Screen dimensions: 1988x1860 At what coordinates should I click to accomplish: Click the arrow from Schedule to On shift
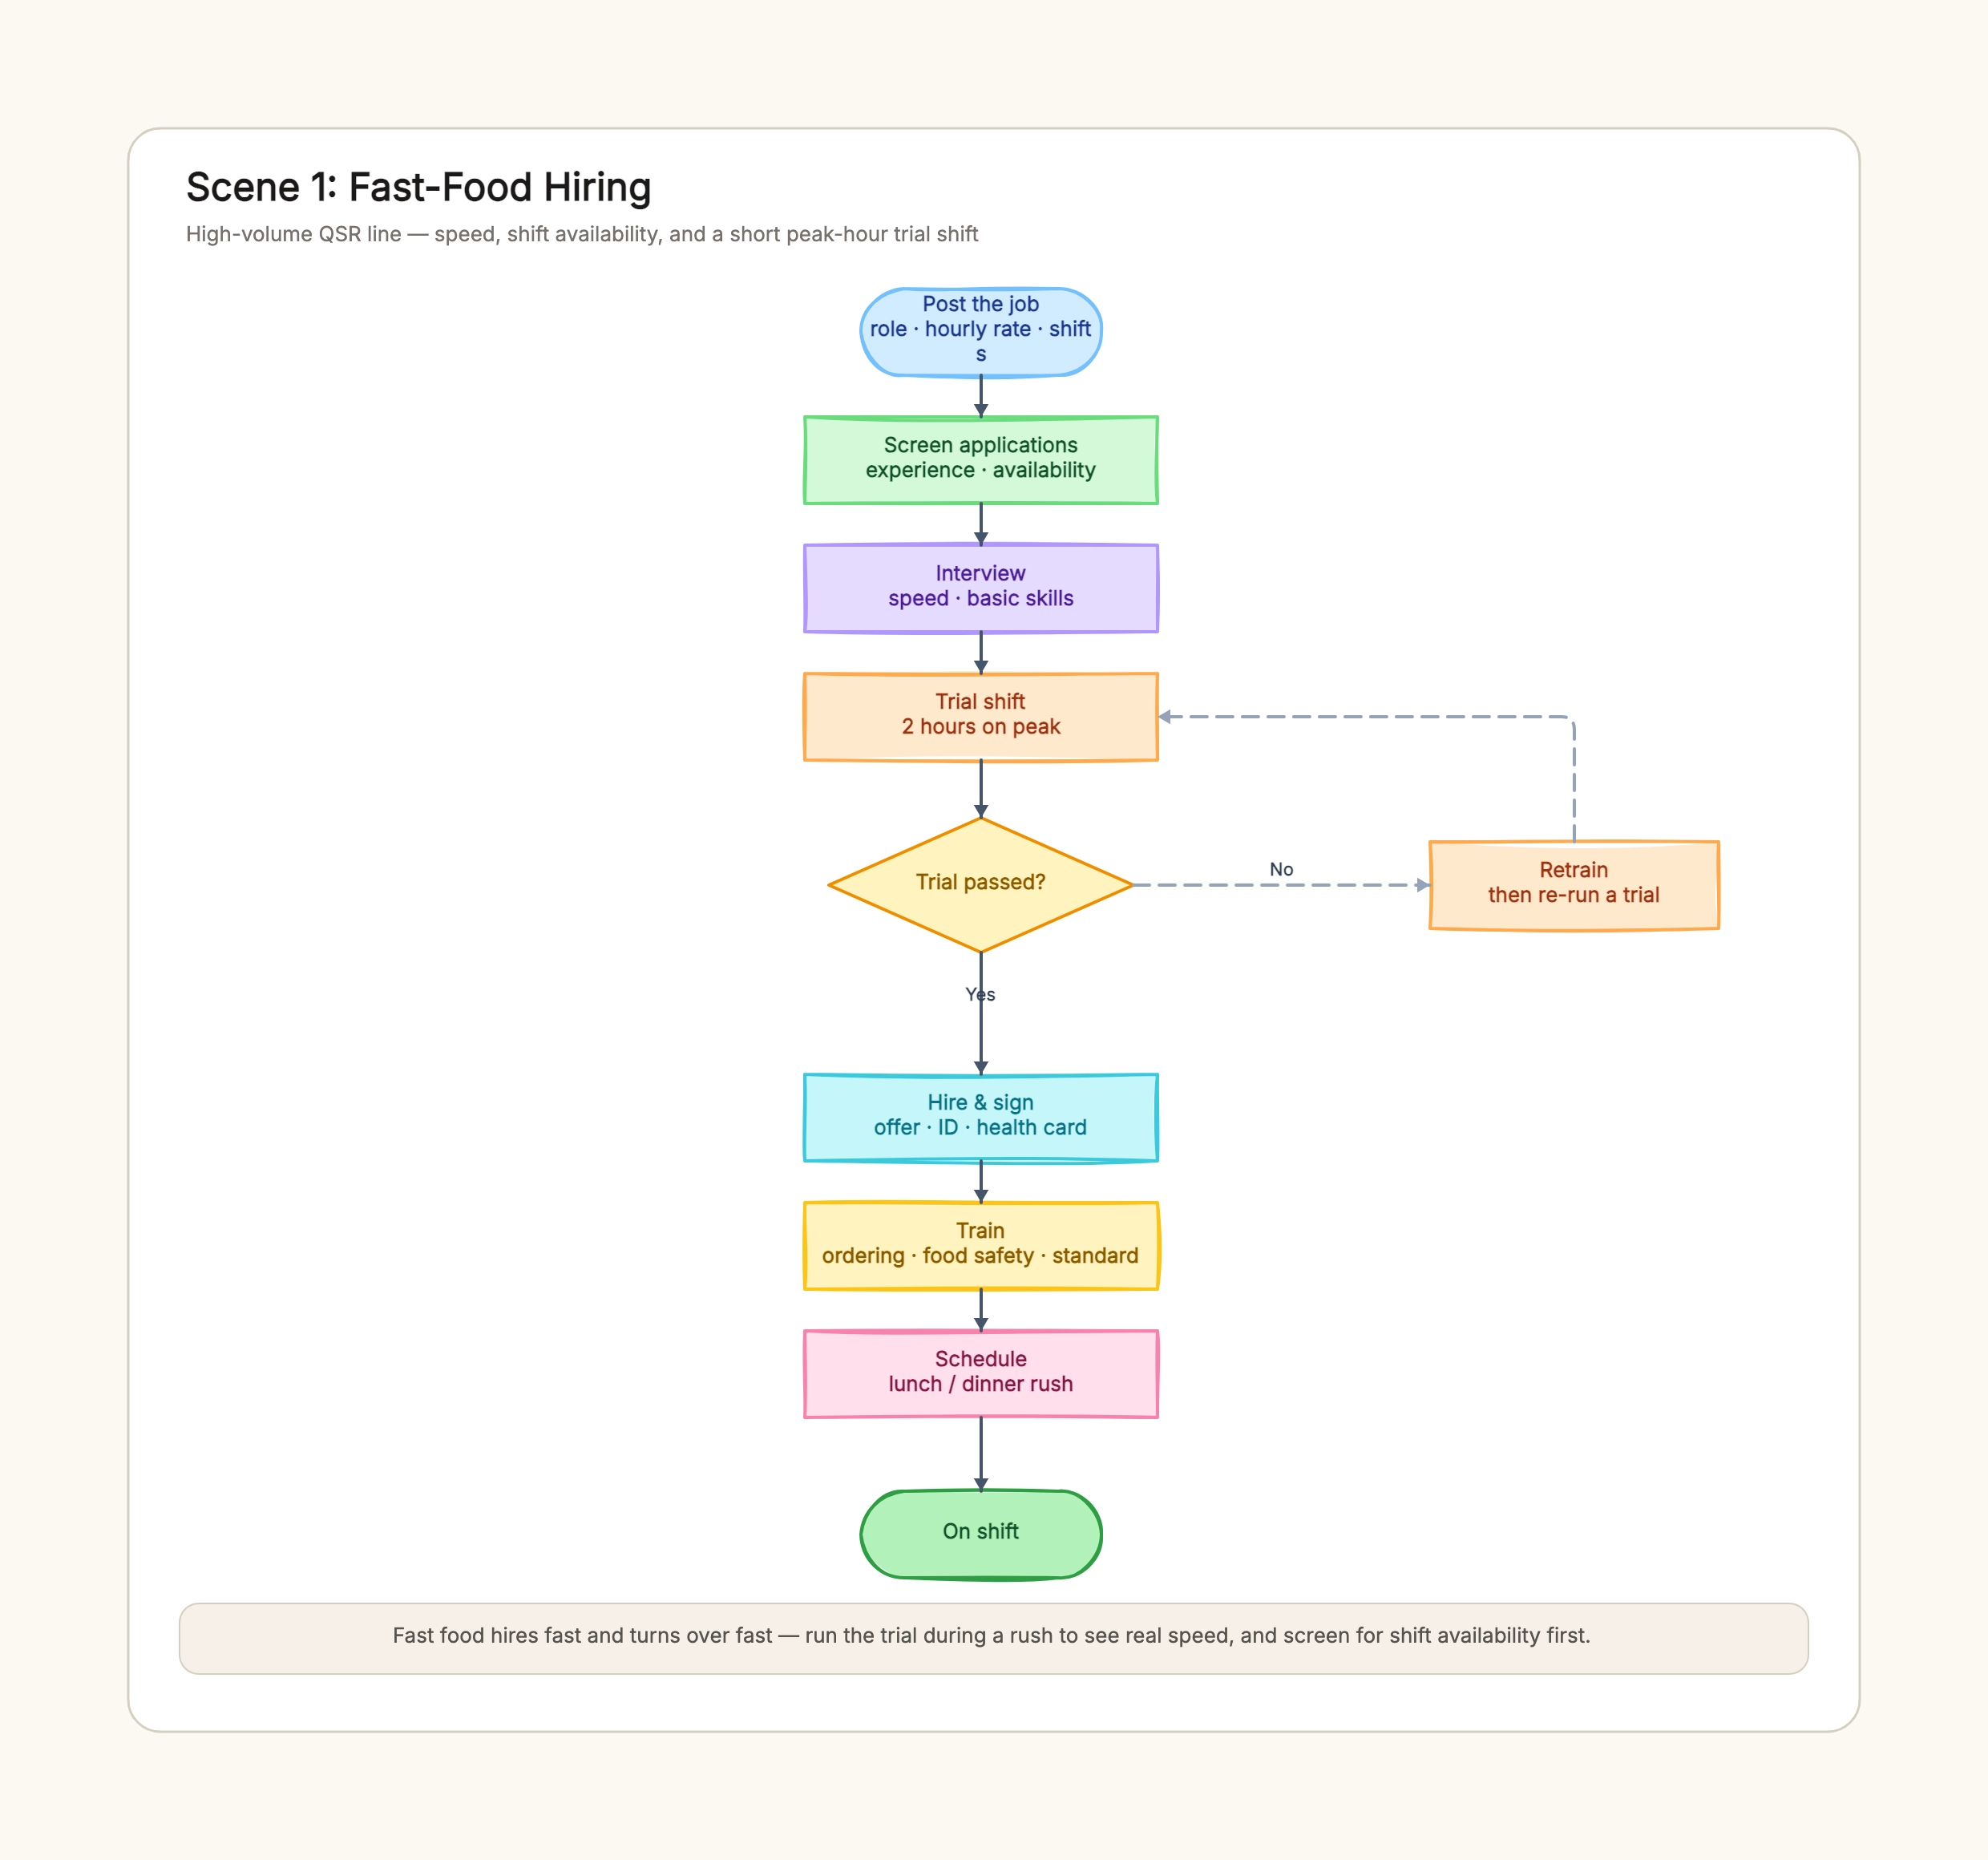[x=980, y=1454]
